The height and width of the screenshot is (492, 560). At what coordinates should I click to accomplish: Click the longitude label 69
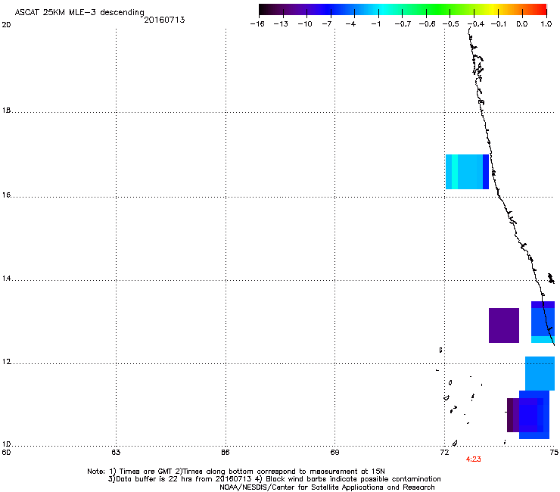(334, 453)
